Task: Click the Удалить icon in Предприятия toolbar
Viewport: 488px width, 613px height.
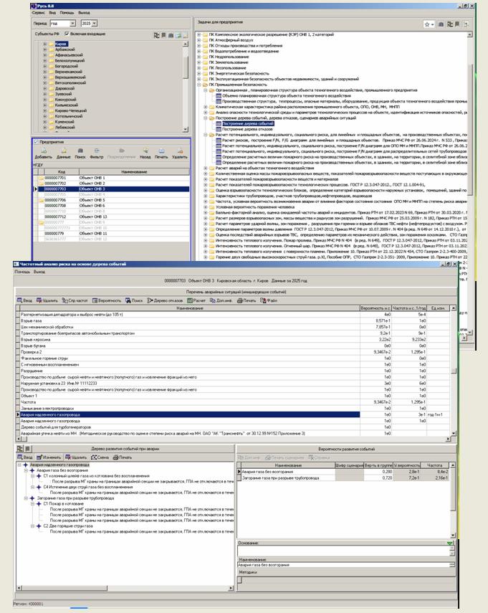Action: tap(180, 152)
